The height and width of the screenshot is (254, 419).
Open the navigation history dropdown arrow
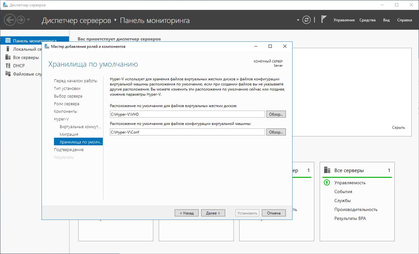tap(29, 20)
